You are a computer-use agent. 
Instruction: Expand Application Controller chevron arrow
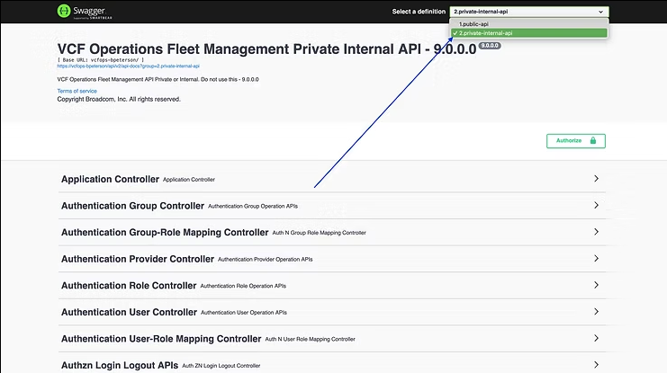[596, 179]
